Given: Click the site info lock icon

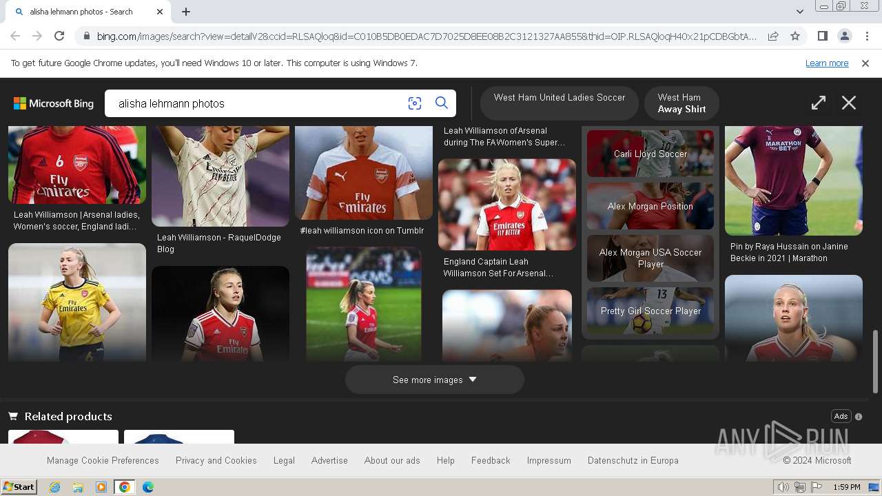Looking at the screenshot, I should coord(85,36).
